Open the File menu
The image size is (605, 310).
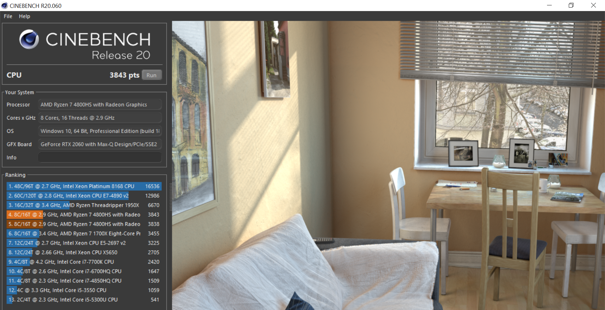[x=8, y=16]
